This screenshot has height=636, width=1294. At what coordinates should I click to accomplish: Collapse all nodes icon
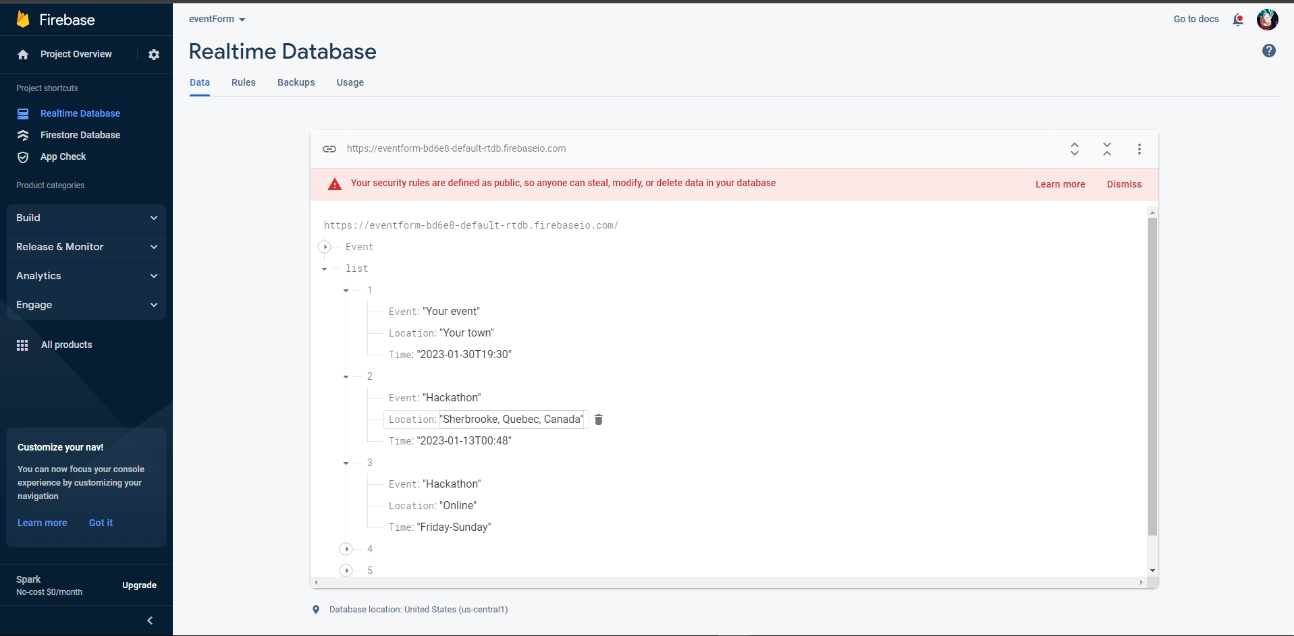pos(1107,149)
